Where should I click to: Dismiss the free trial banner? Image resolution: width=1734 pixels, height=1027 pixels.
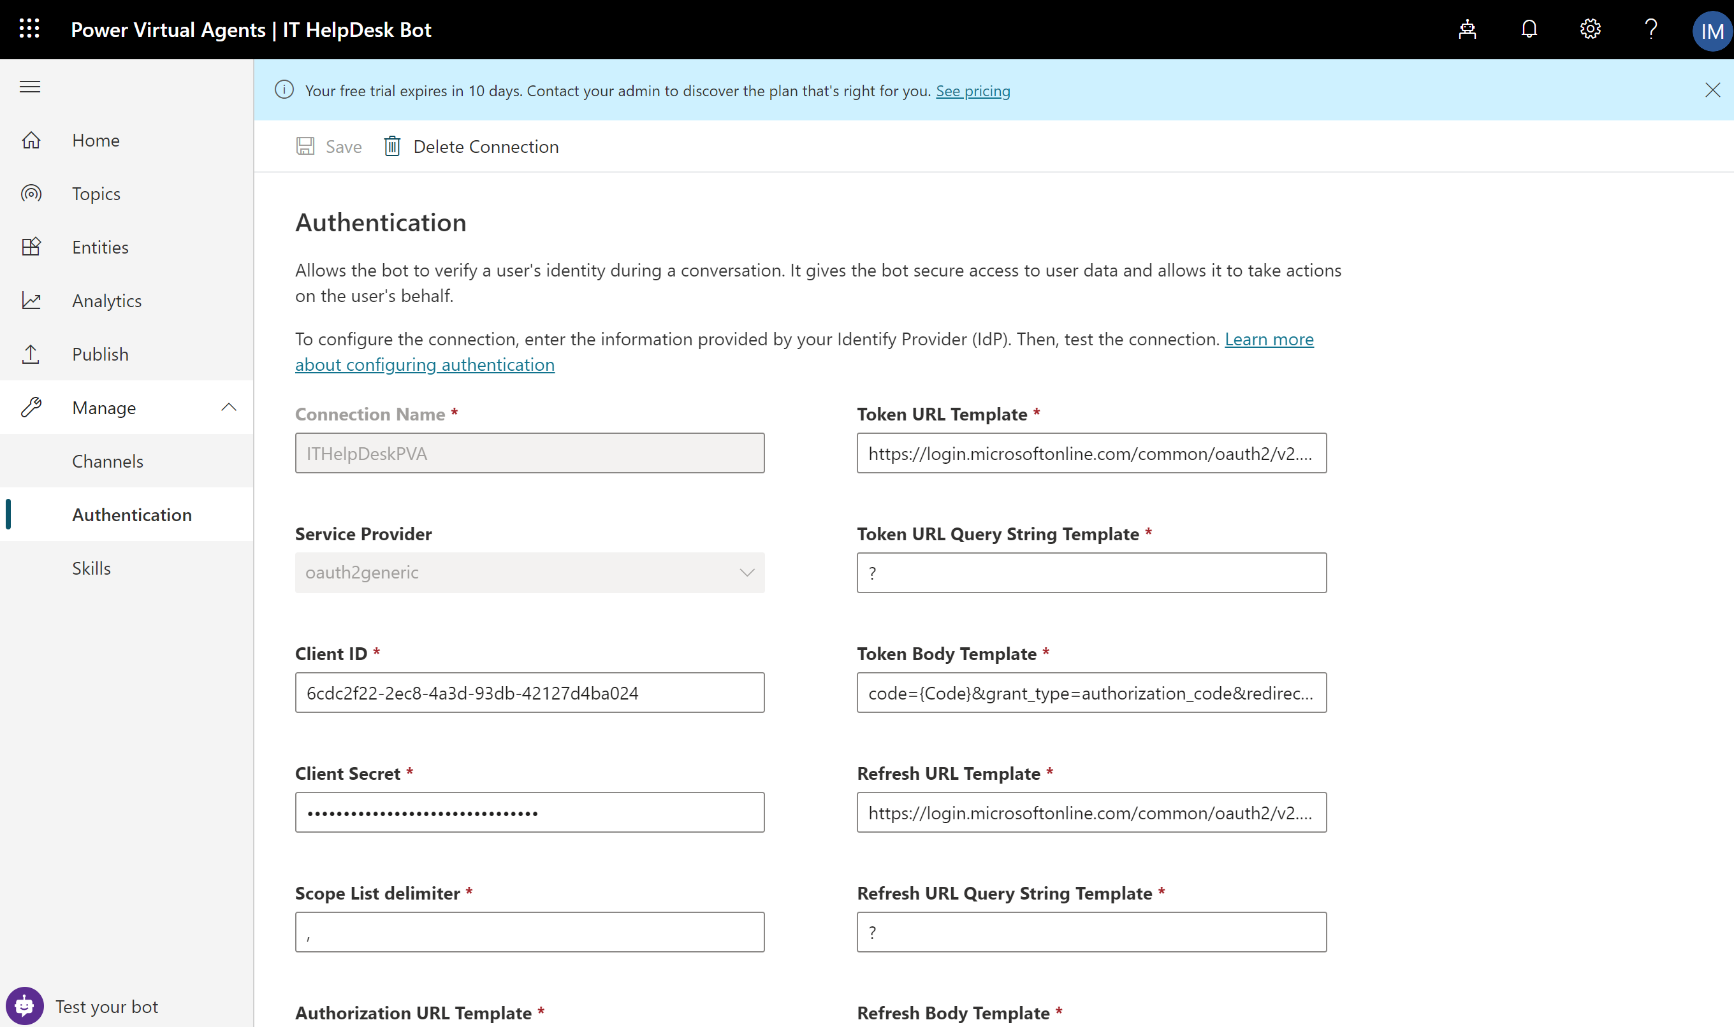click(x=1712, y=90)
